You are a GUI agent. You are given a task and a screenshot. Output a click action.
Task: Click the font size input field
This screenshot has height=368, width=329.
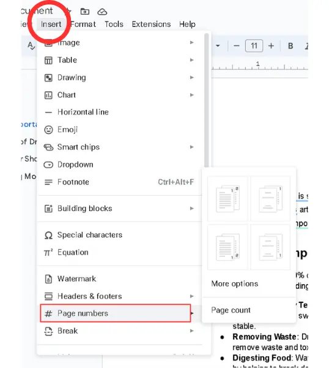[254, 46]
